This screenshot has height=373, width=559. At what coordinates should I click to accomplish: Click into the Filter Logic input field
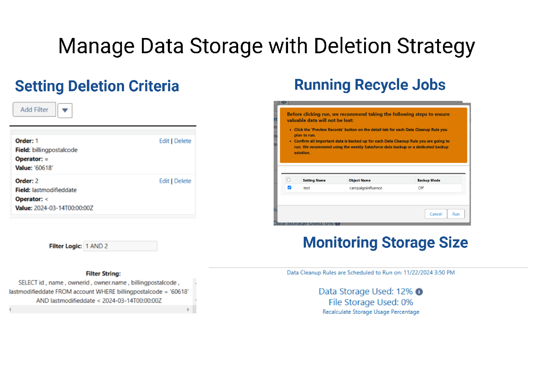click(x=120, y=246)
